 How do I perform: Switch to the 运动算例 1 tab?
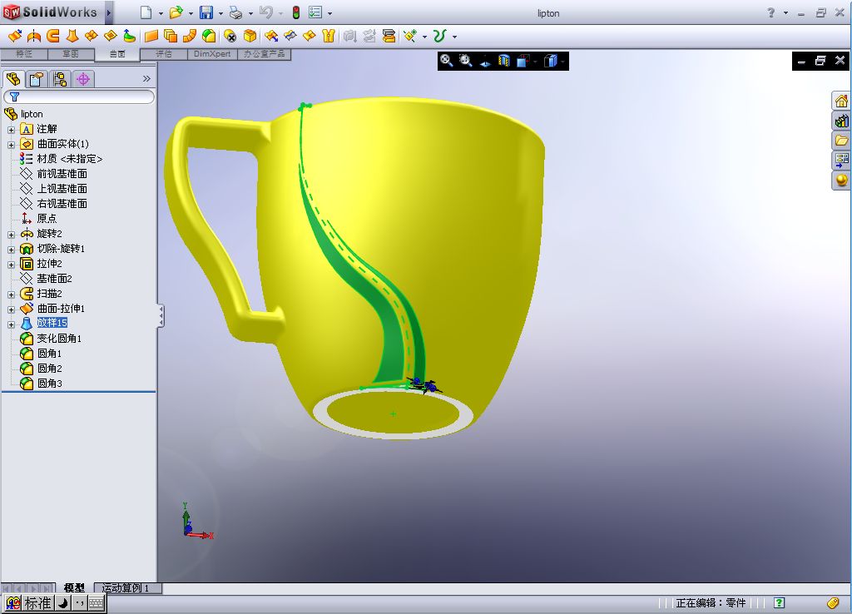126,588
